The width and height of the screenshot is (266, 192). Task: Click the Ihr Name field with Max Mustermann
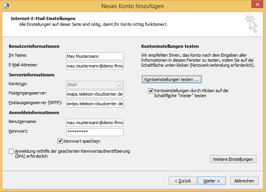coord(95,56)
